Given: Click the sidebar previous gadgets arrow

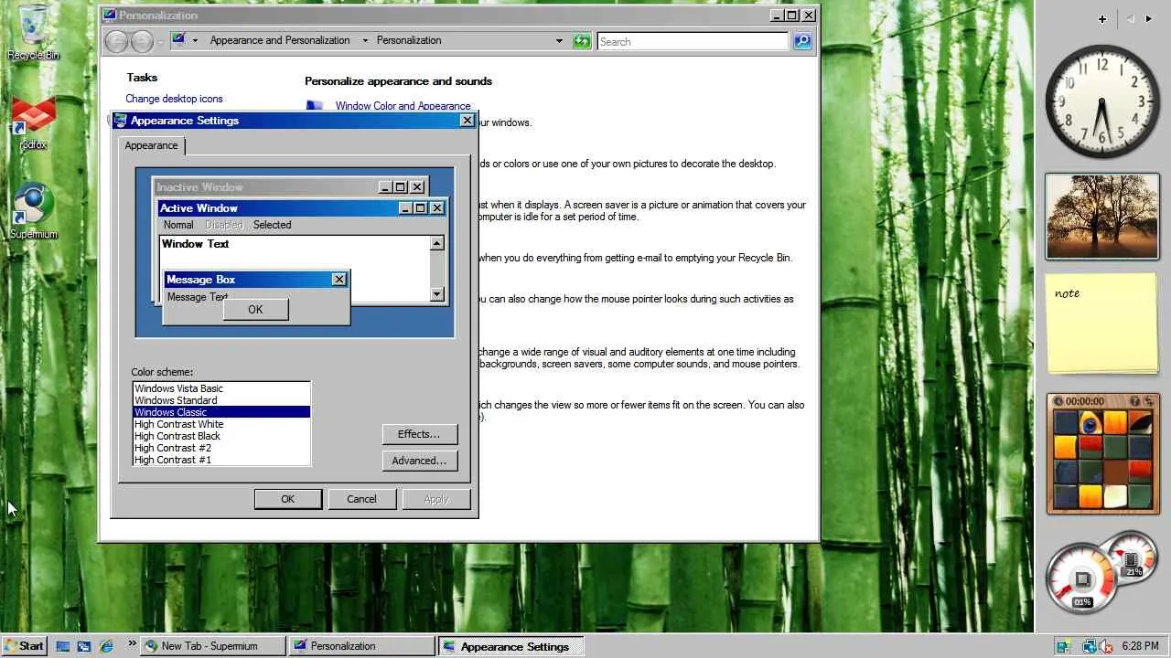Looking at the screenshot, I should pyautogui.click(x=1131, y=18).
